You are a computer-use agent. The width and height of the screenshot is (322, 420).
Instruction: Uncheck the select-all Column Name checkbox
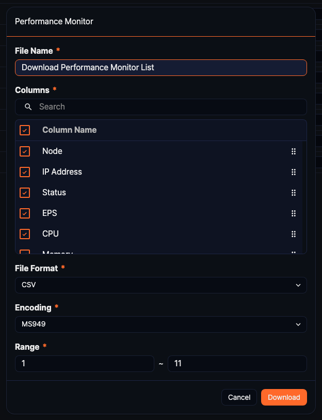[x=24, y=130]
